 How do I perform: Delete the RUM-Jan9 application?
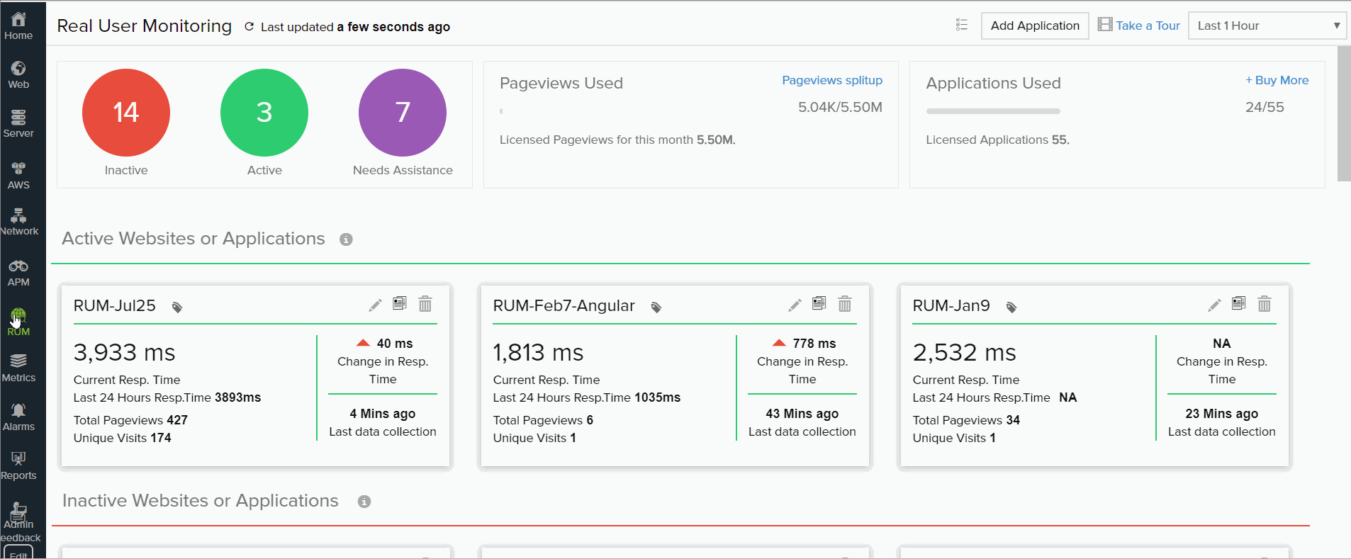click(1265, 304)
